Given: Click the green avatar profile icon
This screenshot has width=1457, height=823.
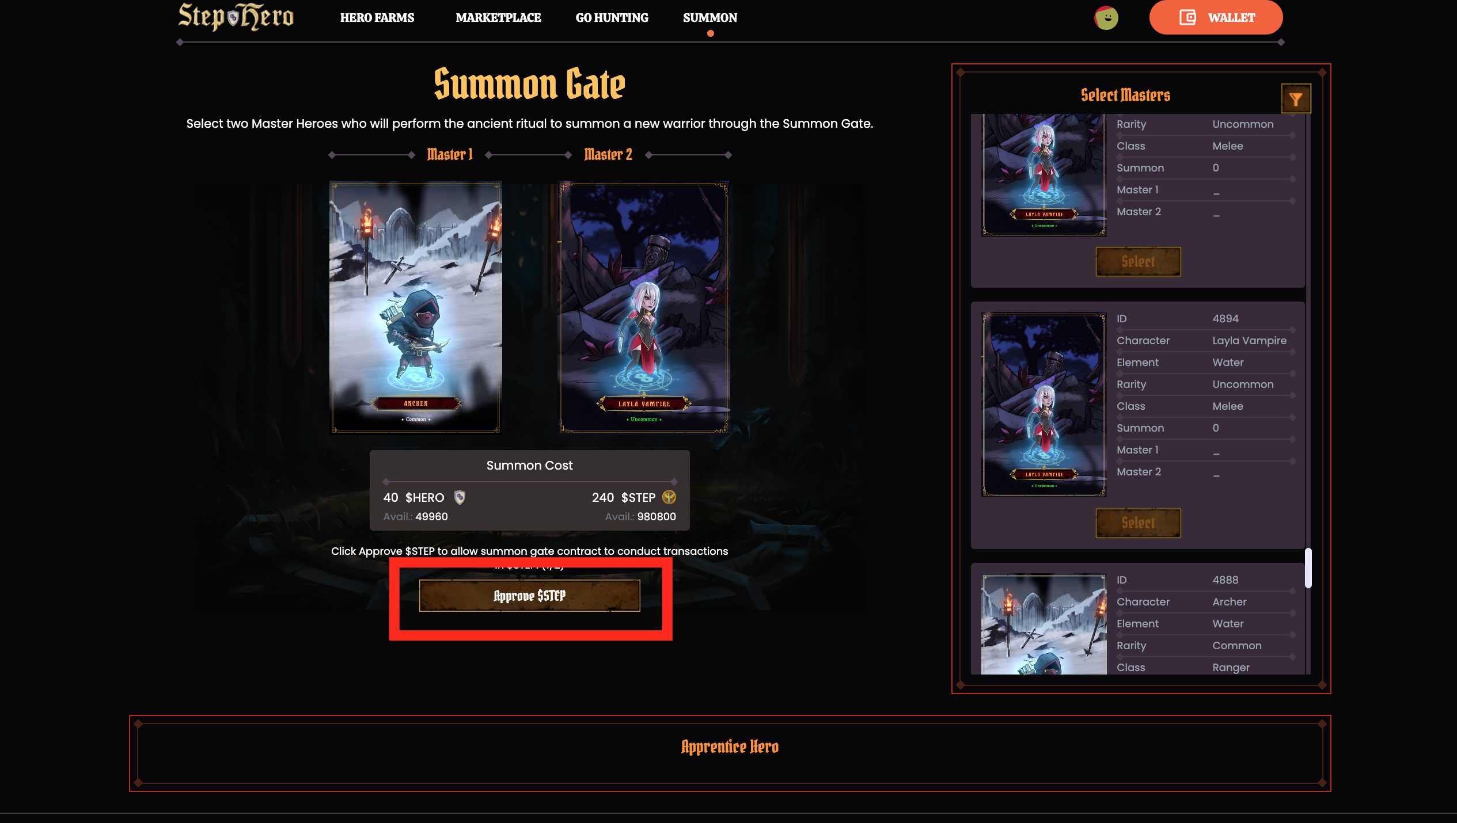Looking at the screenshot, I should tap(1106, 18).
